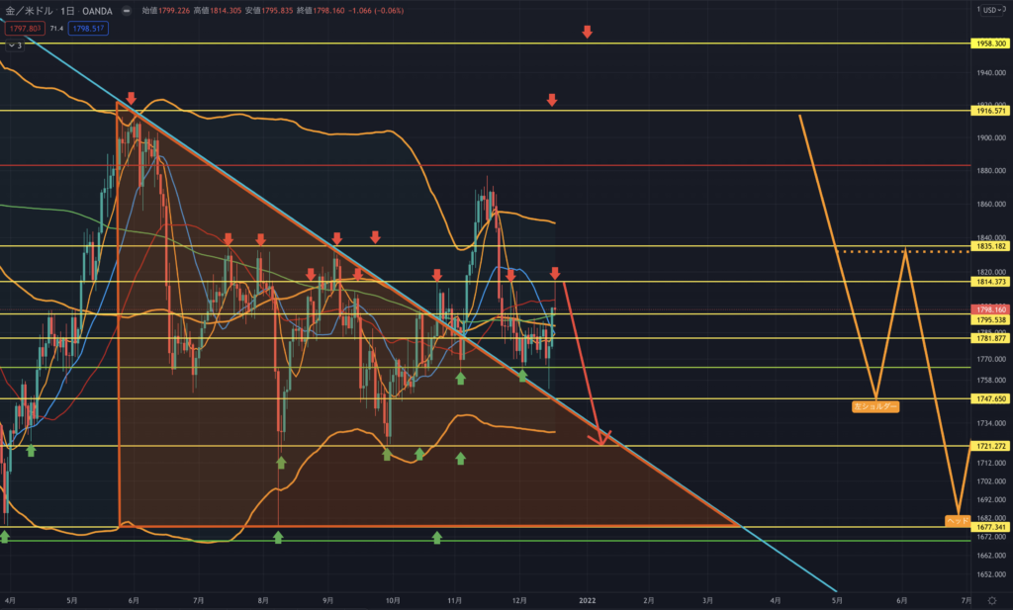Viewport: 1013px width, 610px height.
Task: Click the 2022 label on time axis
Action: (587, 599)
